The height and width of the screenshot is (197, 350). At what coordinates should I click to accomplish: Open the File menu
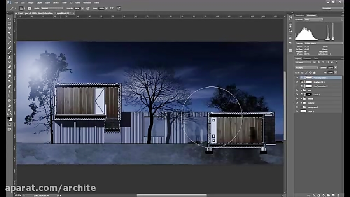click(x=16, y=2)
